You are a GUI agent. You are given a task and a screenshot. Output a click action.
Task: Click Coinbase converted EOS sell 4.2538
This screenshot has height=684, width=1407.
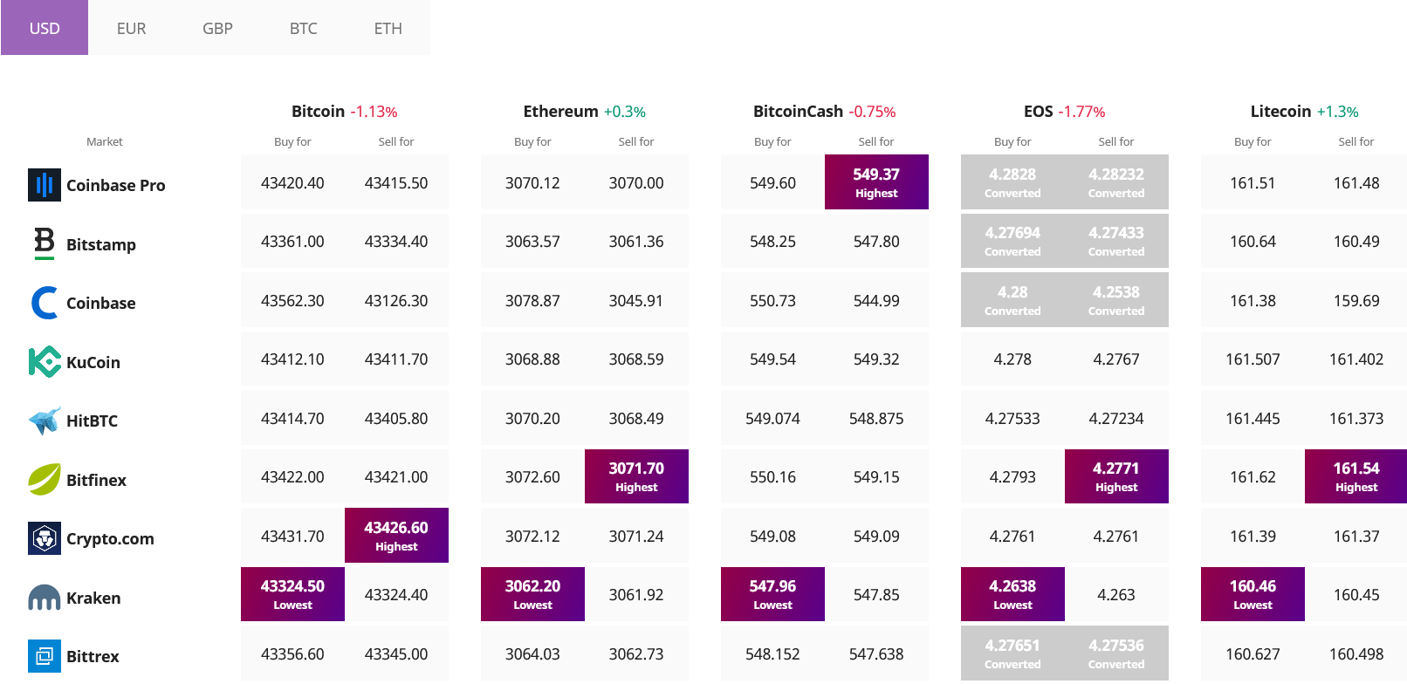click(1116, 299)
